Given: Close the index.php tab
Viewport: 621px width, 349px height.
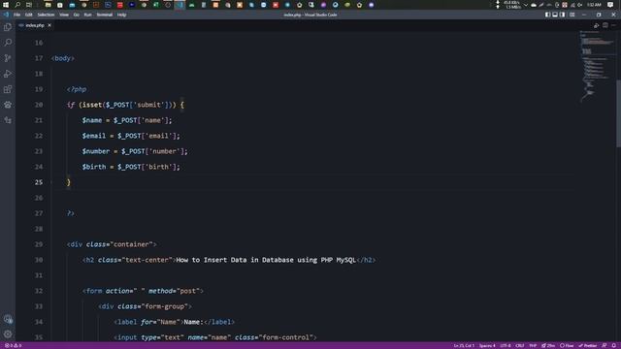Looking at the screenshot, I should click(49, 25).
